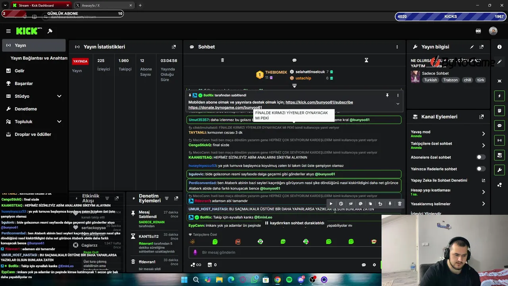This screenshot has width=508, height=286.
Task: Open the user profile avatar menu
Action: 493,31
